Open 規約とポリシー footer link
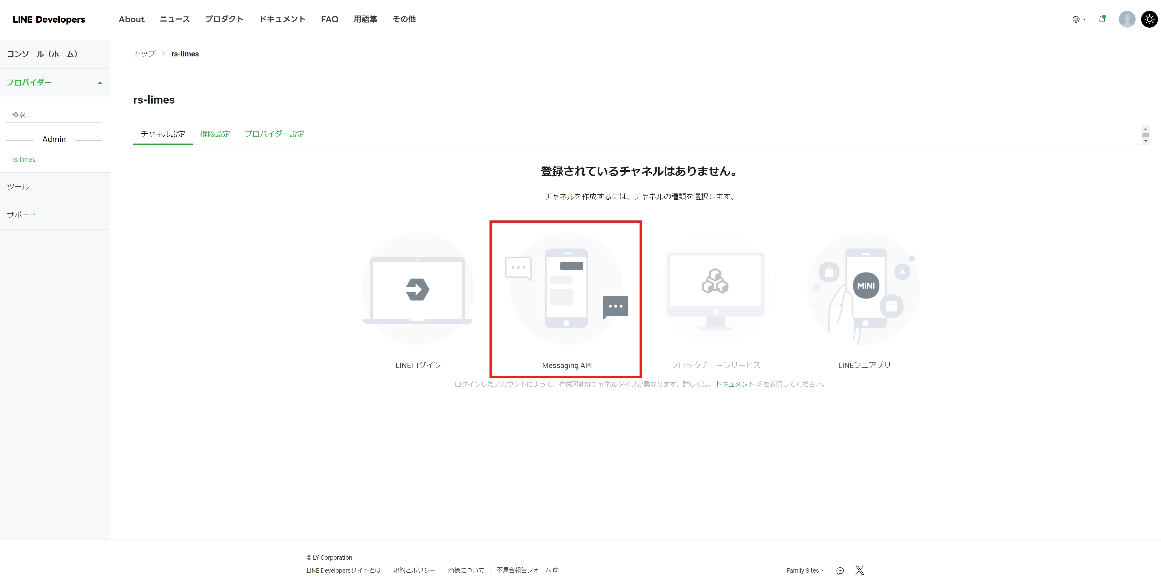The height and width of the screenshot is (586, 1161). [414, 570]
